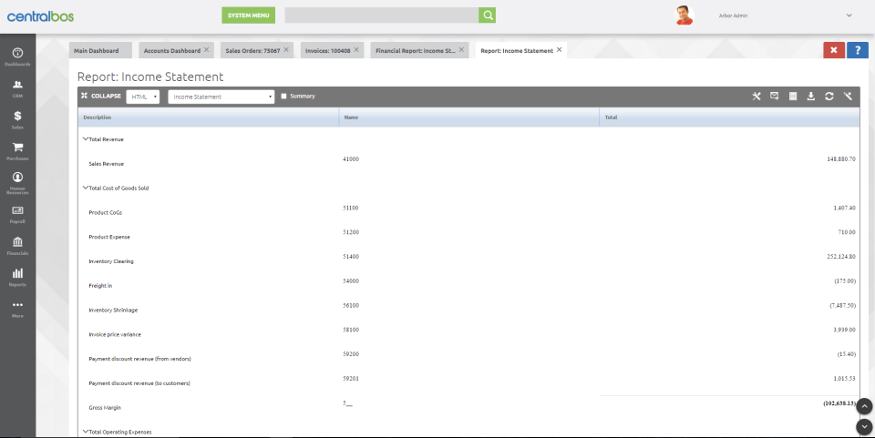Click the Gross Margin row label
Image resolution: width=875 pixels, height=438 pixels.
click(x=105, y=407)
